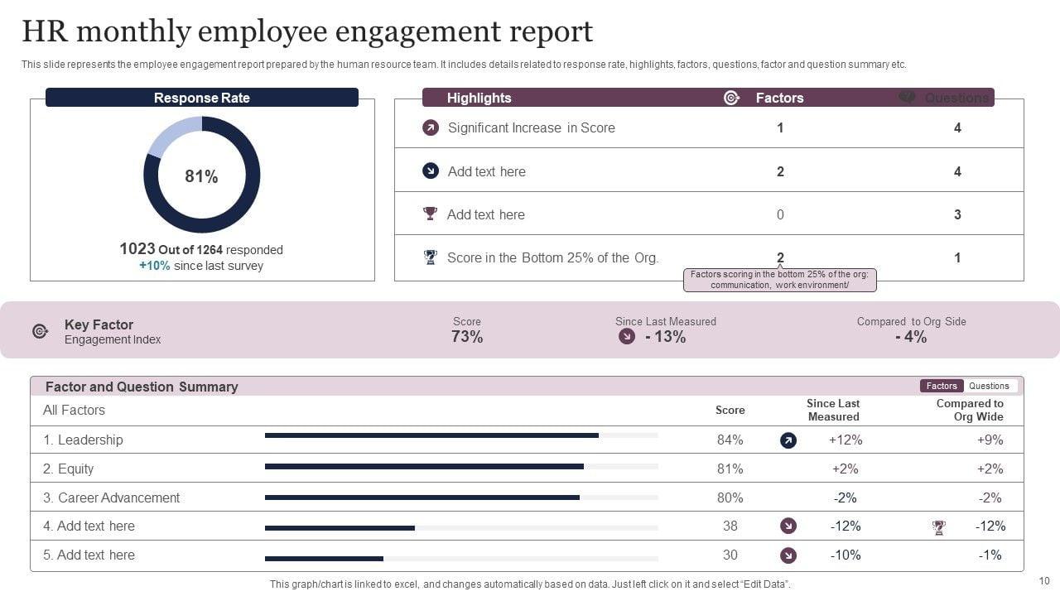Click the trophy icon in the Highlights list
This screenshot has width=1060, height=596.
tap(430, 214)
